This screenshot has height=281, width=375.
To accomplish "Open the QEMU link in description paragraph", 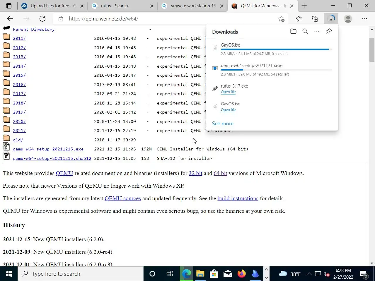I will [64, 173].
